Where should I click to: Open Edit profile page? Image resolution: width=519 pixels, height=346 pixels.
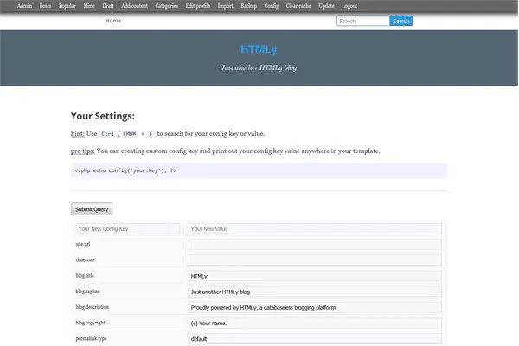[198, 5]
